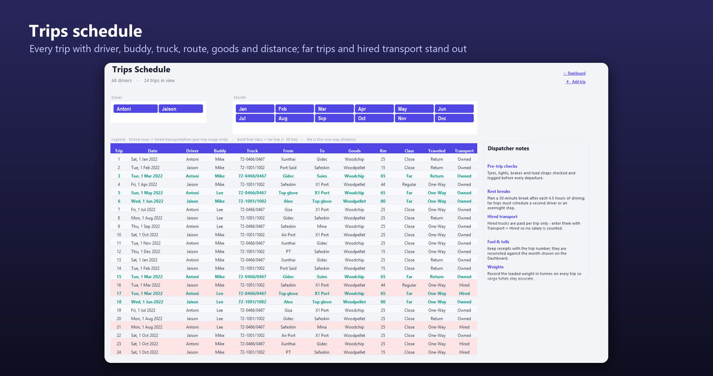The width and height of the screenshot is (713, 376).
Task: Select 'Suies' destination in trip 3 row
Action: pos(322,176)
